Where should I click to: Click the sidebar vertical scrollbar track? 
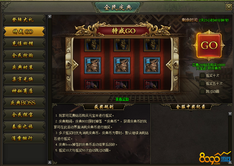coord(50,89)
